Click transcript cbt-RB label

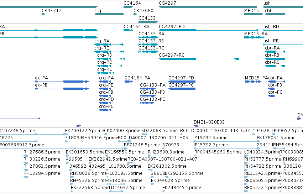click(272, 55)
